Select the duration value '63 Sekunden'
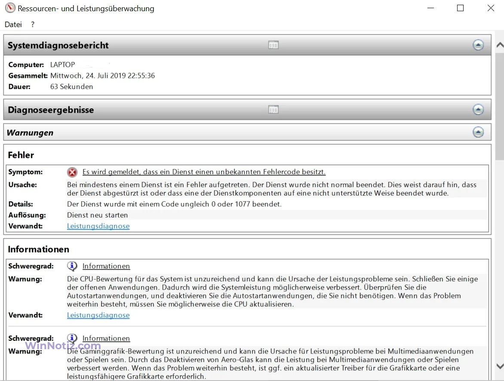The height and width of the screenshot is (381, 504). point(71,86)
